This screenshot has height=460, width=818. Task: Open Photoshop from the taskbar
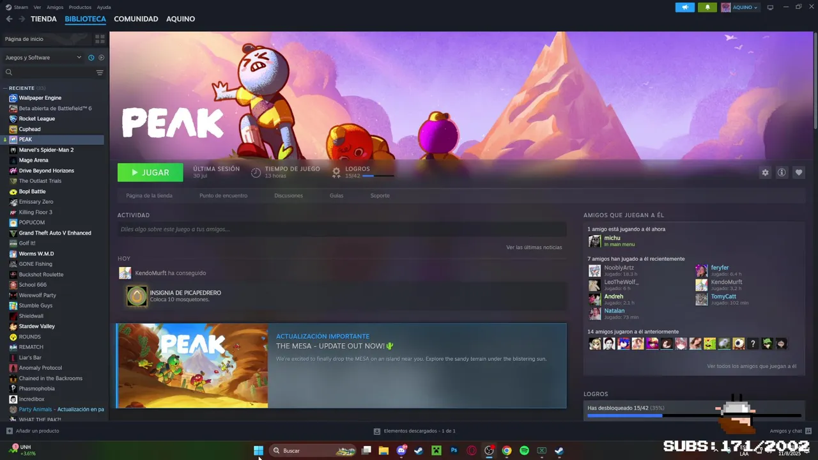[454, 450]
